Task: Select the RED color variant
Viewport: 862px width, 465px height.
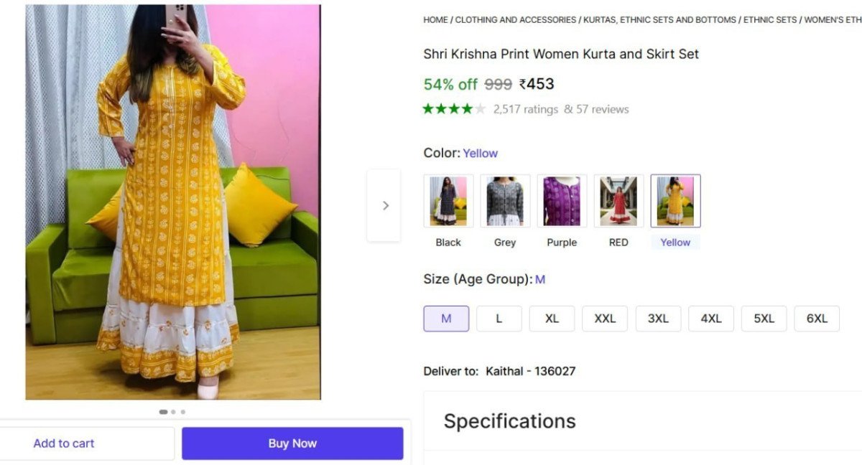Action: pyautogui.click(x=618, y=201)
